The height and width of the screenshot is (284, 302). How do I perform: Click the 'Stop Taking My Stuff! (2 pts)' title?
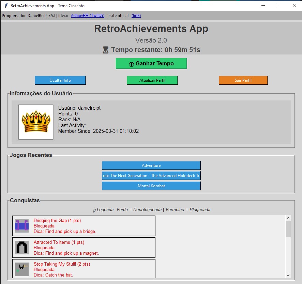[x=62, y=264]
